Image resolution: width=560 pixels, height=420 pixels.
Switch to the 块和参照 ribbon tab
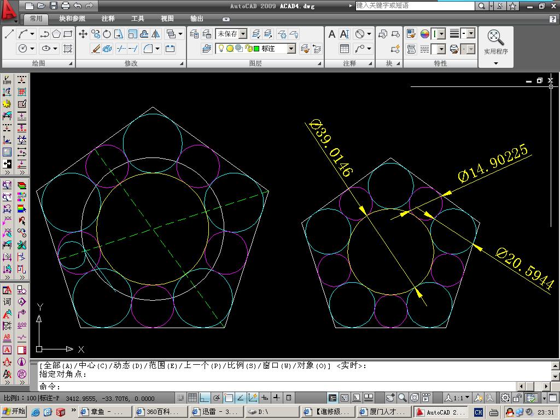tap(72, 19)
